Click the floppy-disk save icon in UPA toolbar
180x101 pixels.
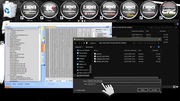pyautogui.click(x=43, y=42)
